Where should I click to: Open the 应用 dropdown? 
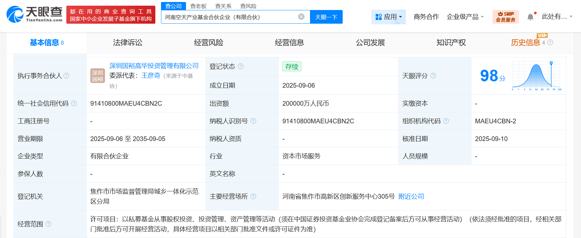point(389,17)
